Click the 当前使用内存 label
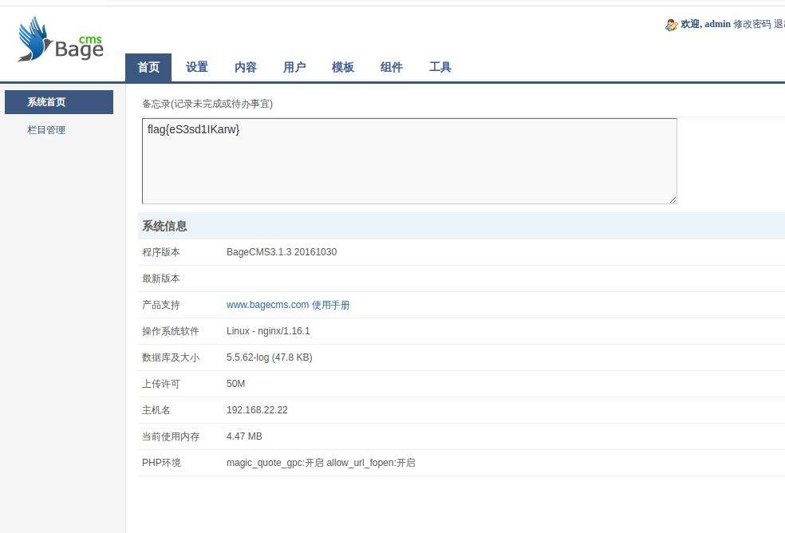 pos(170,436)
